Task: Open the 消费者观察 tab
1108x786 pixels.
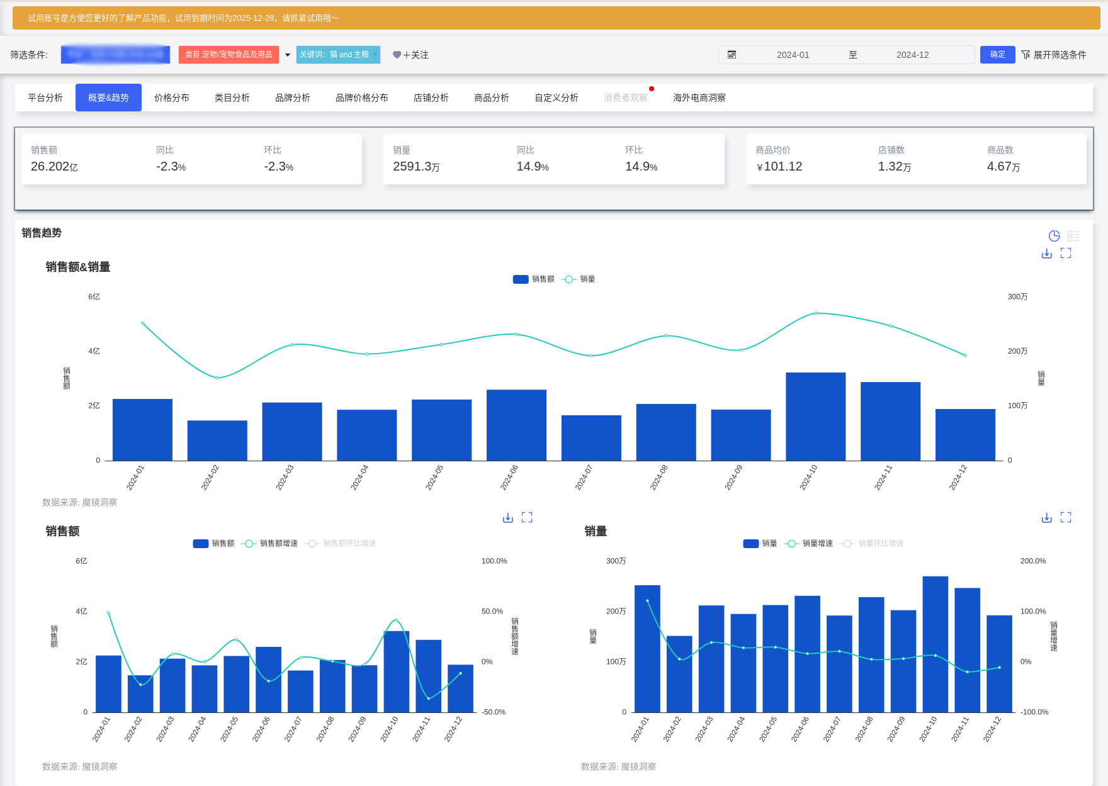Action: (x=626, y=98)
